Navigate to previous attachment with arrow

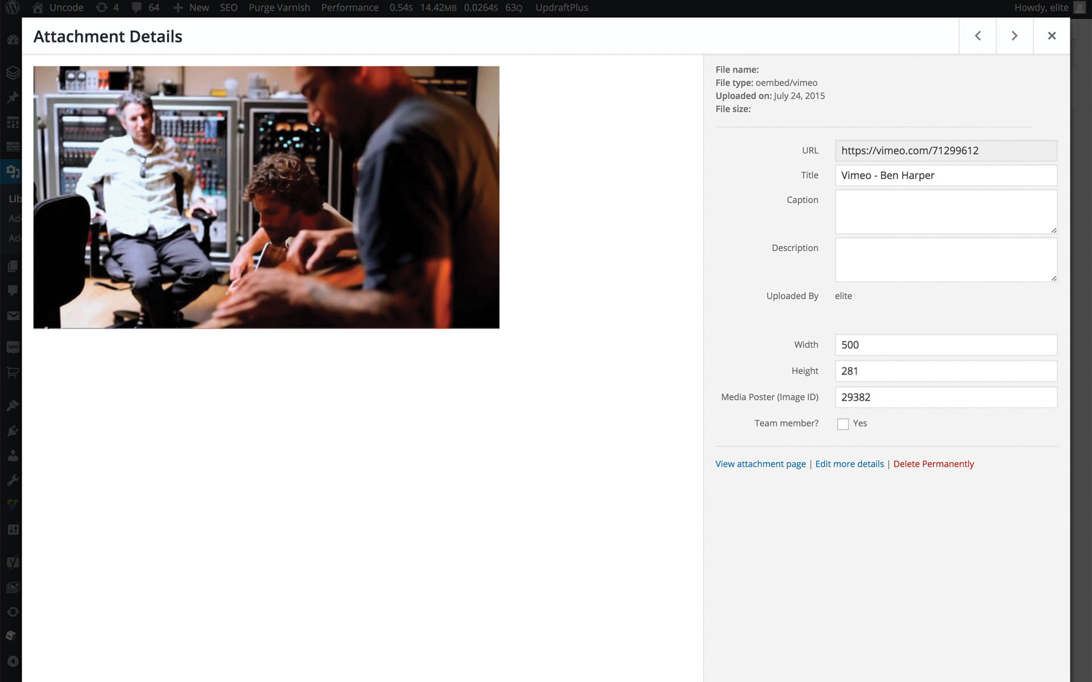tap(978, 36)
